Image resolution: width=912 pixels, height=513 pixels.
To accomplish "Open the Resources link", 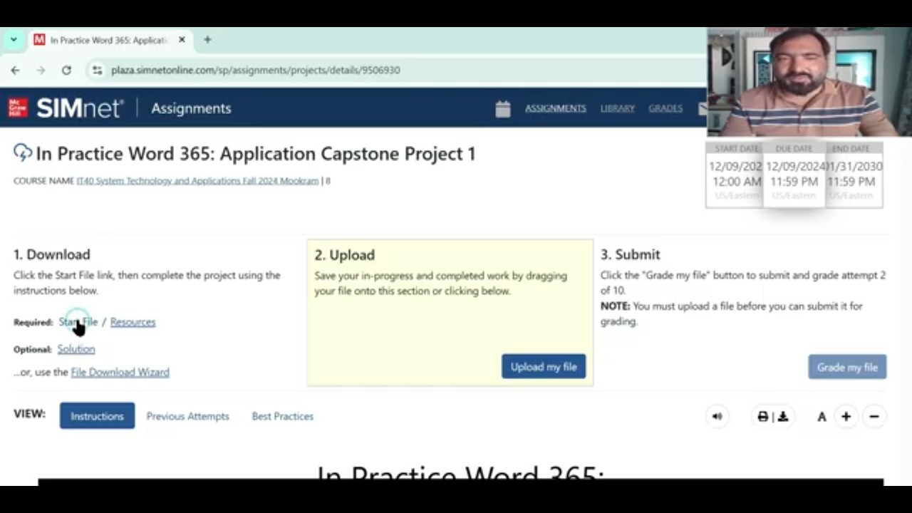I will [133, 322].
